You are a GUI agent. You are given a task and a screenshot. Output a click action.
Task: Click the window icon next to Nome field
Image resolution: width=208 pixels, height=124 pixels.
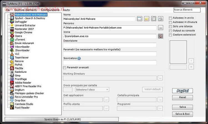(x=139, y=19)
